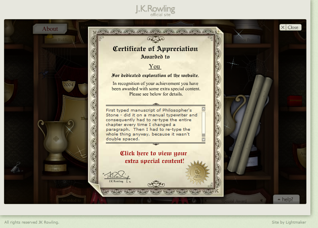Click the gold thumbs-up seal on certificate
The image size is (318, 228).
(197, 172)
